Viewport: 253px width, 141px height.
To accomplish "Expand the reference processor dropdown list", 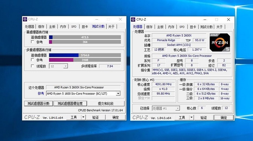I will [118, 93].
